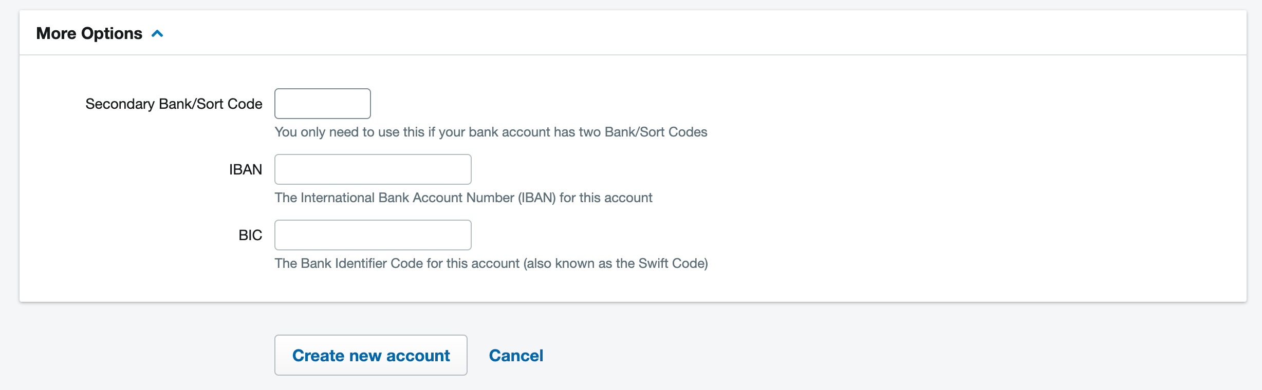
Task: Select the IBAN field label
Action: tap(246, 169)
